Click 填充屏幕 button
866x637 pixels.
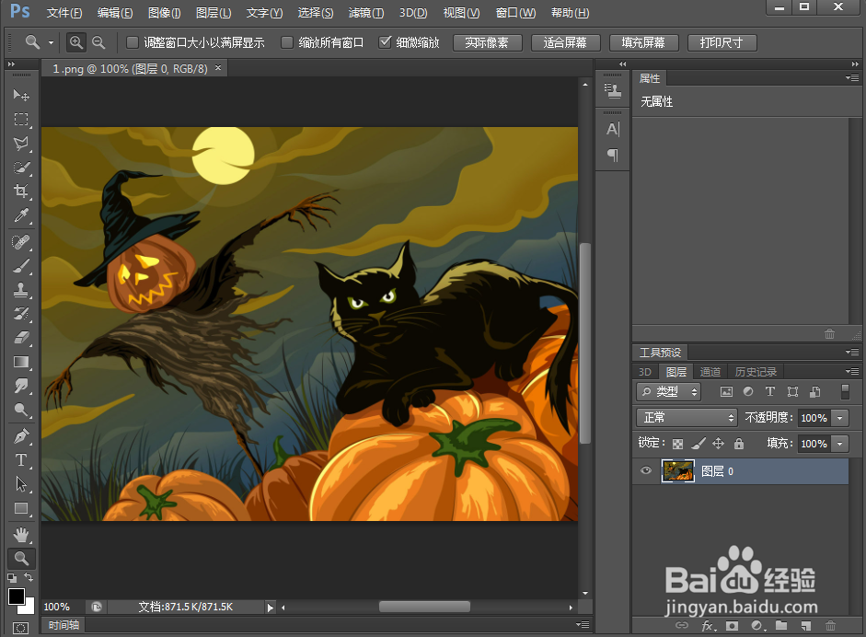[644, 42]
